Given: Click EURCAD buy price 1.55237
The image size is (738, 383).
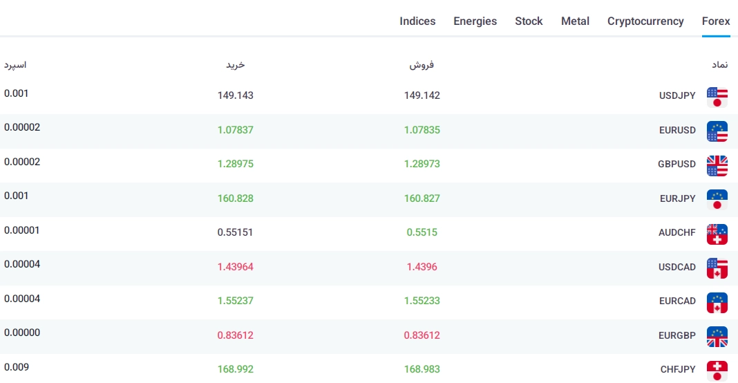Looking at the screenshot, I should point(236,301).
